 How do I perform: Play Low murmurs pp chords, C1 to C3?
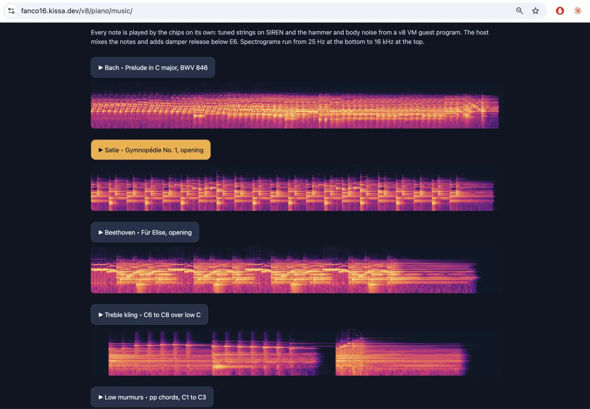pyautogui.click(x=152, y=397)
